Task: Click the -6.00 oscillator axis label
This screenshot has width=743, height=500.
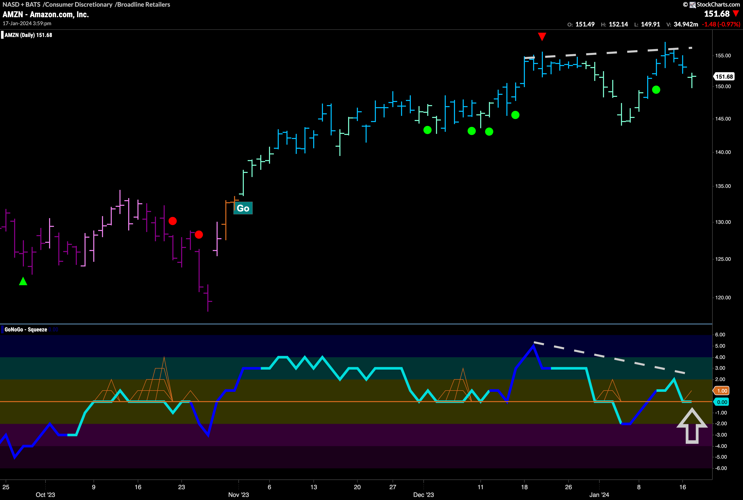Action: click(721, 468)
